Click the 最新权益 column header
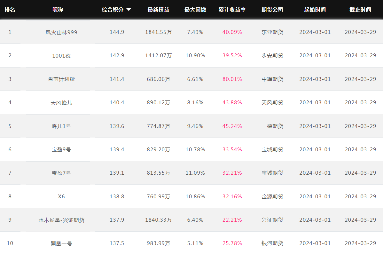 (x=158, y=10)
